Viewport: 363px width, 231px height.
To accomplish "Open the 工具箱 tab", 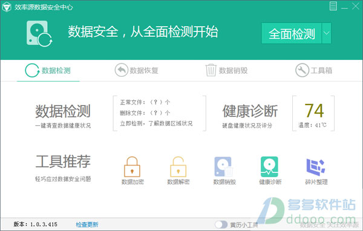I will click(313, 70).
